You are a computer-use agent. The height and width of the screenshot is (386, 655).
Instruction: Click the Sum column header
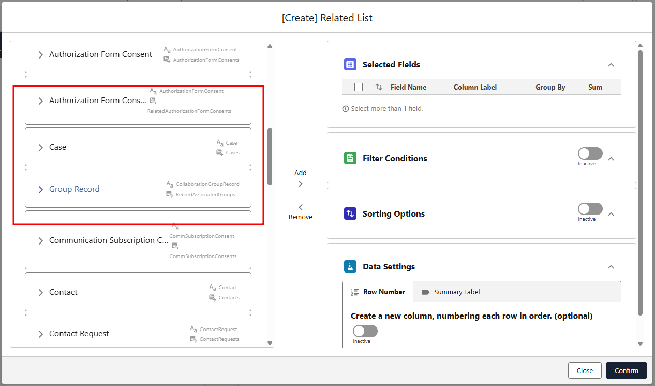(x=595, y=87)
